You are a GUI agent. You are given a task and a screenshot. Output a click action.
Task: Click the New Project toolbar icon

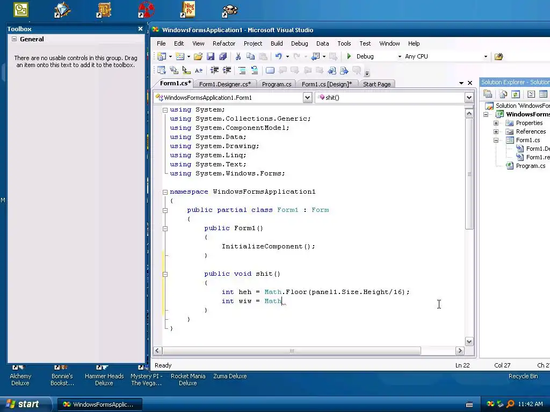point(162,56)
